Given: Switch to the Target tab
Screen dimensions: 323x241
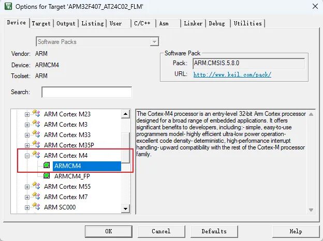Looking at the screenshot, I should tap(41, 23).
